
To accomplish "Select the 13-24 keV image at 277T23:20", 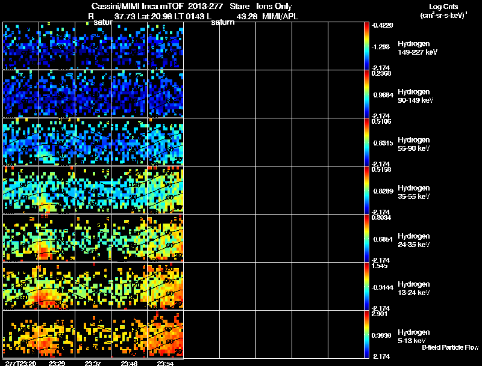I will pos(21,286).
